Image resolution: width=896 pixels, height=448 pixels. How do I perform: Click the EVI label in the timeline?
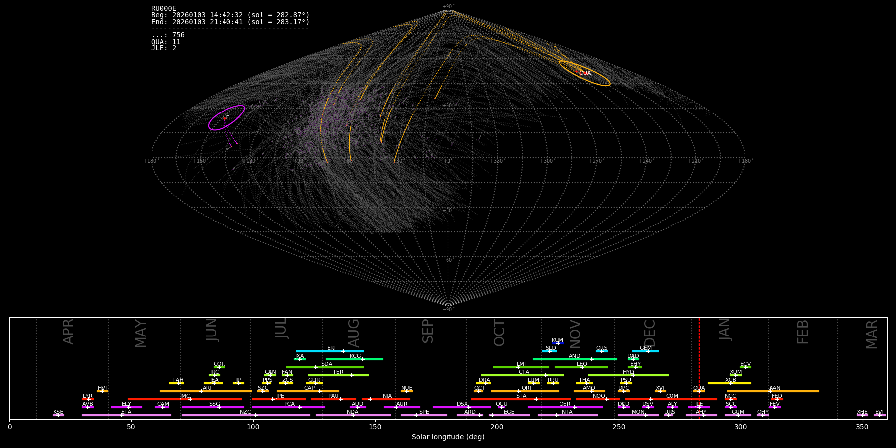[x=879, y=412]
